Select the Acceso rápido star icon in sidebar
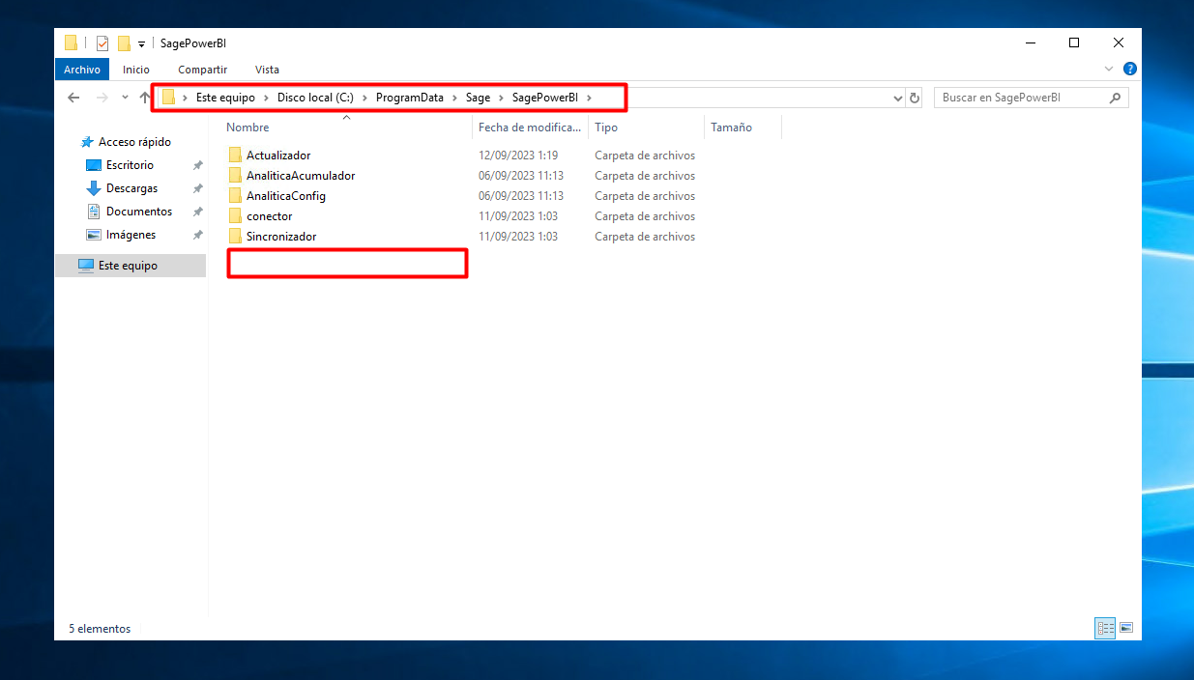1194x680 pixels. click(87, 142)
